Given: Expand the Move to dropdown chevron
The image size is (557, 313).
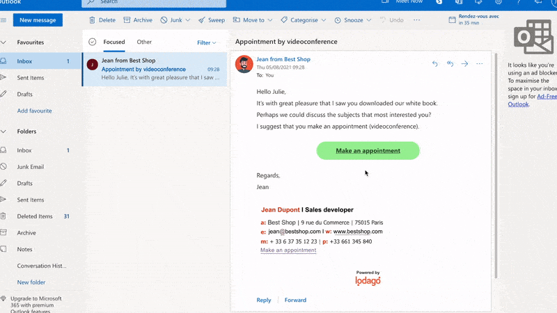Looking at the screenshot, I should pos(270,20).
